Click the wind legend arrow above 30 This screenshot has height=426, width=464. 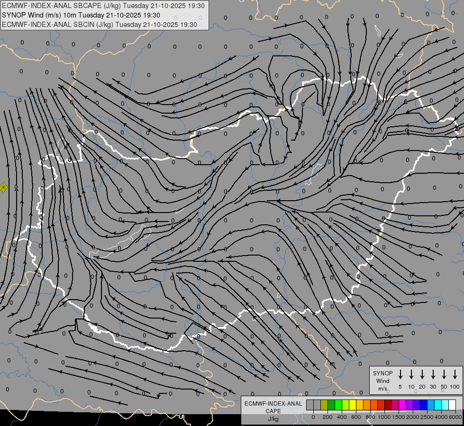tap(433, 374)
